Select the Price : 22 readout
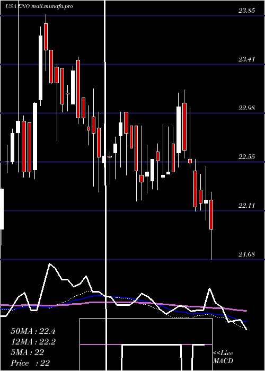This screenshot has height=371, width=265. pos(30,363)
